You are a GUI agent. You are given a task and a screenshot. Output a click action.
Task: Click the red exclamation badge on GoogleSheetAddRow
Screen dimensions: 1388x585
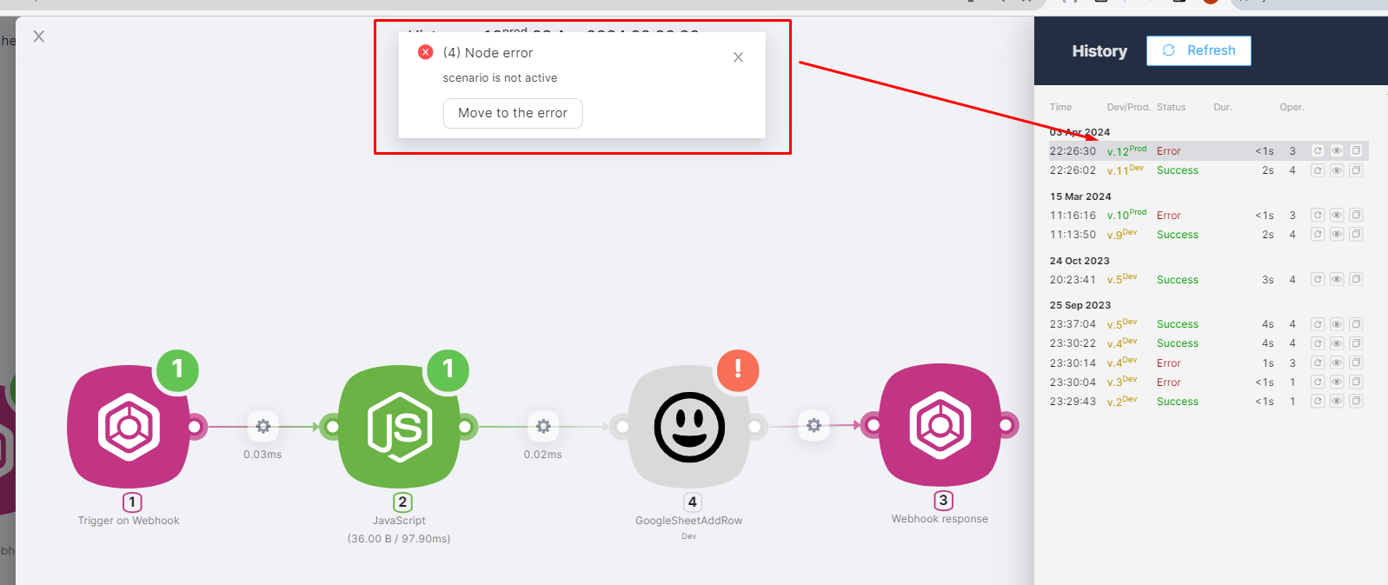(738, 369)
